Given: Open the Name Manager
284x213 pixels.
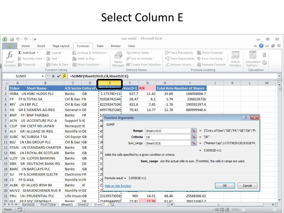Looking at the screenshot, I should pyautogui.click(x=118, y=59).
